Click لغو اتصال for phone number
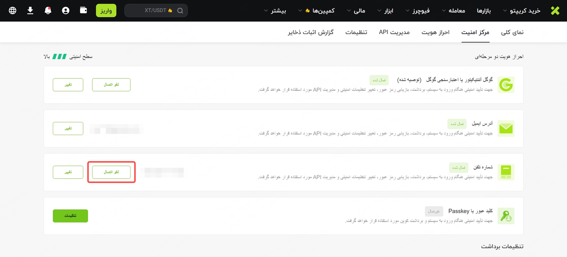 pyautogui.click(x=111, y=172)
